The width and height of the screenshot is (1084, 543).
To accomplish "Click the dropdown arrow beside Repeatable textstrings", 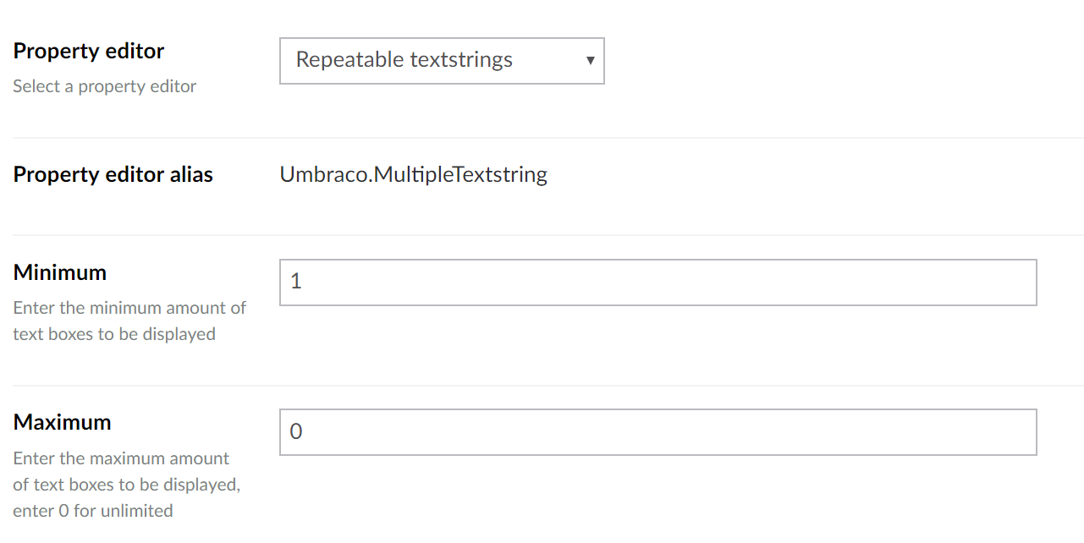I will pyautogui.click(x=590, y=60).
